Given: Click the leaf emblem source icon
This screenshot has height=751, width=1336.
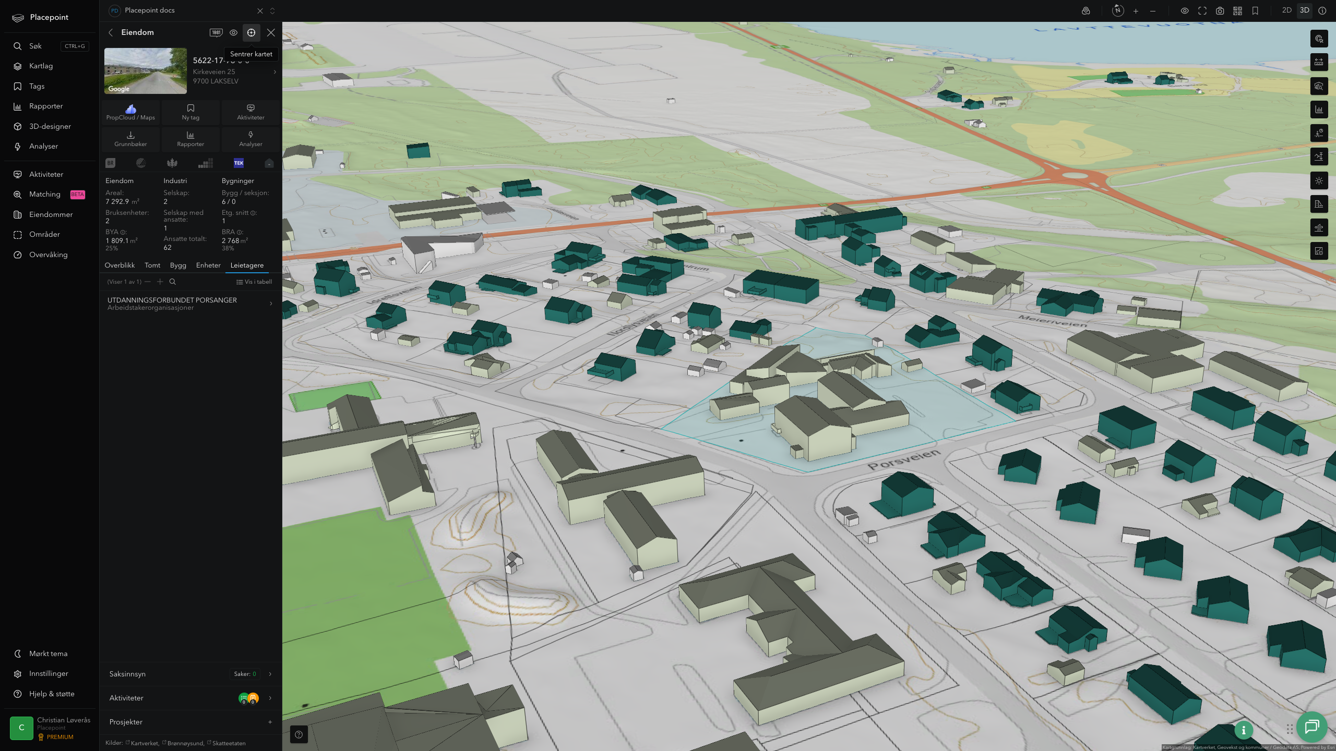Looking at the screenshot, I should (172, 163).
